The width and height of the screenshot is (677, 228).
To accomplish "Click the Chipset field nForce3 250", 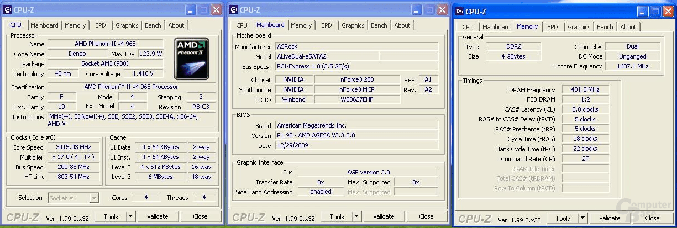I will (357, 79).
